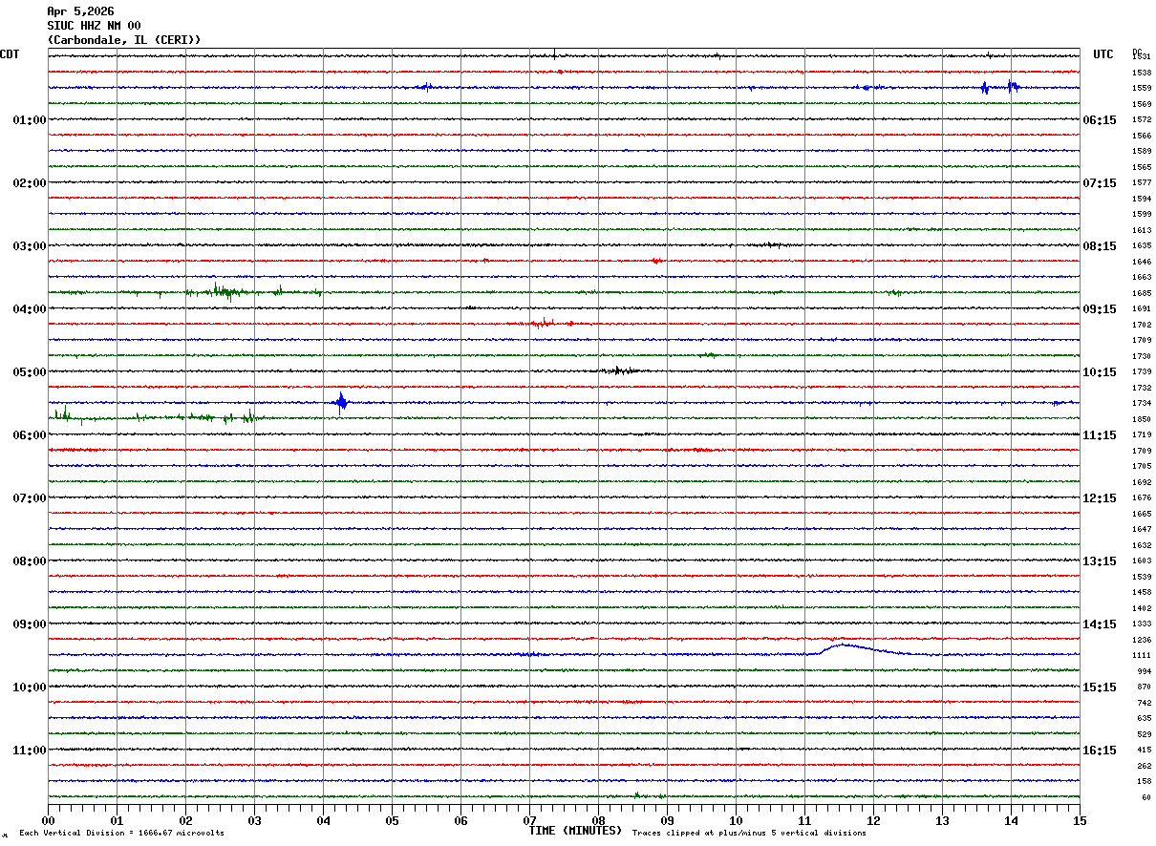The width and height of the screenshot is (1156, 846).
Task: Click the Carbondale, IL (CERI) location text
Action: click(124, 40)
